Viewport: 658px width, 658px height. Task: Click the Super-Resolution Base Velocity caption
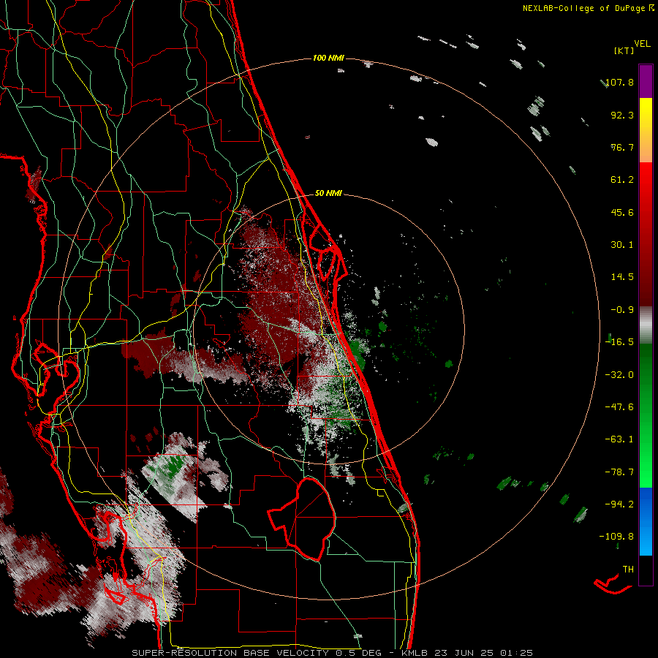click(333, 653)
